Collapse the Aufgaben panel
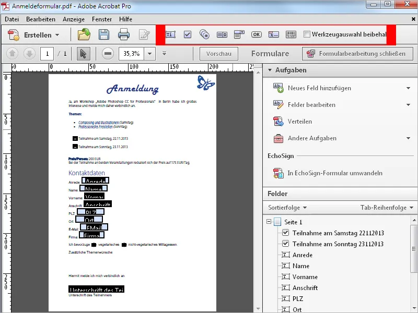 coord(270,70)
